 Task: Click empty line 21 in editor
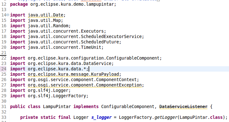coord(117,53)
